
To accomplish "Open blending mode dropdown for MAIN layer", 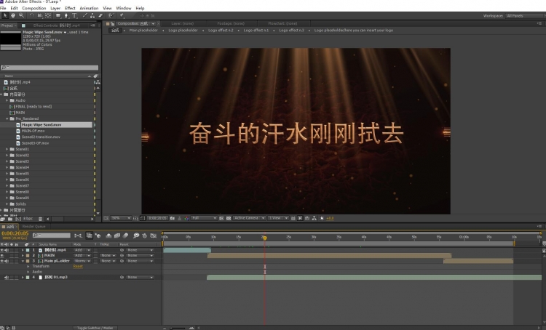I will [82, 256].
